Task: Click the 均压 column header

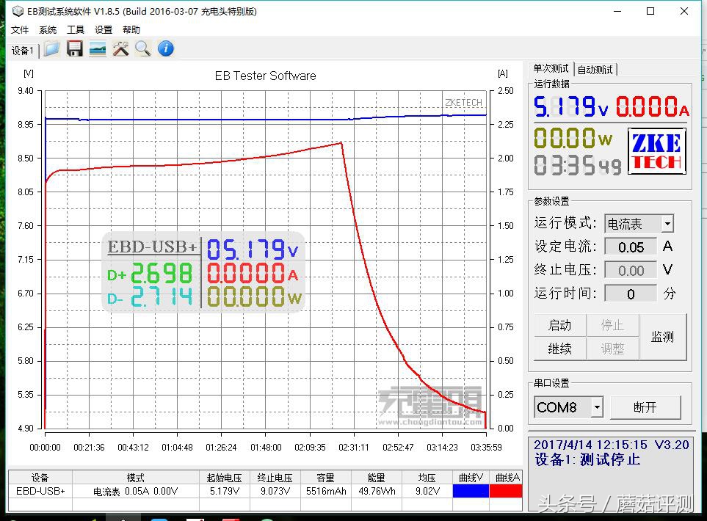Action: 427,477
